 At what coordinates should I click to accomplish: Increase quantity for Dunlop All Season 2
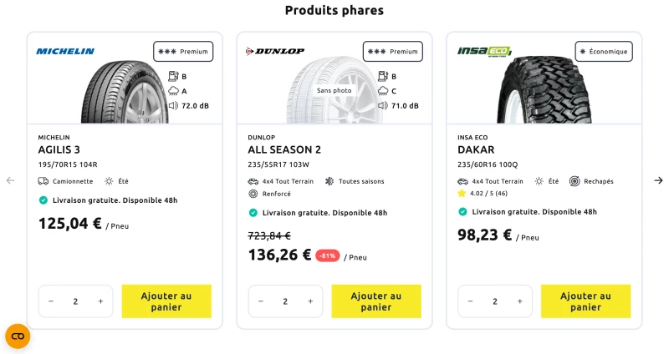pyautogui.click(x=310, y=301)
